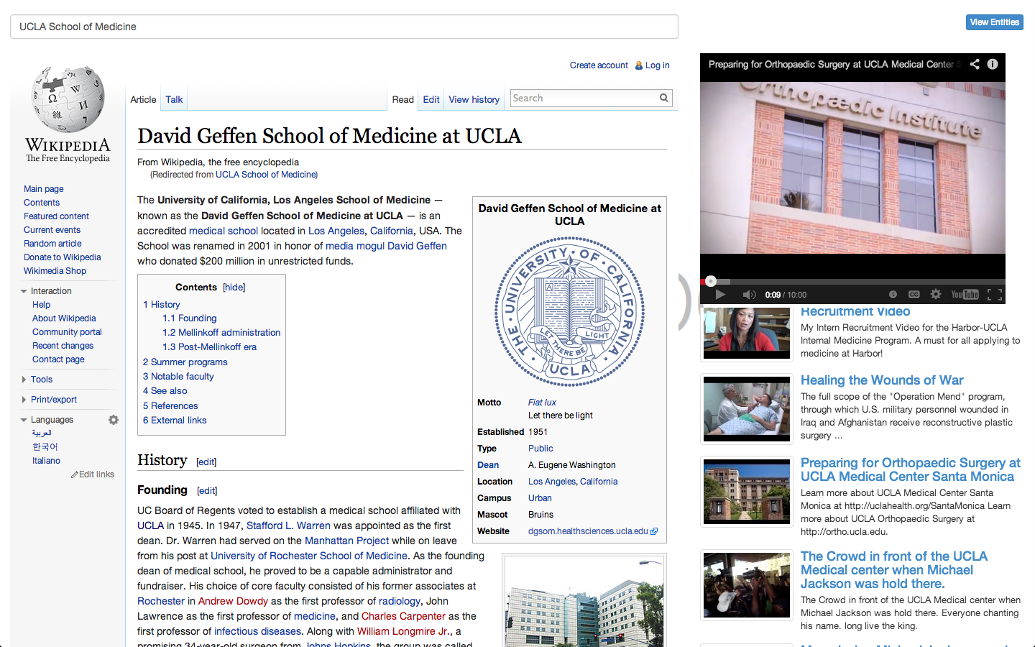This screenshot has width=1035, height=647.
Task: Click the Wikipedia globe logo
Action: point(68,99)
